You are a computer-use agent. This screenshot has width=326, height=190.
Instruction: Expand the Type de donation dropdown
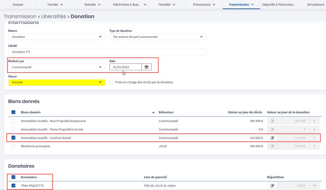158,37
